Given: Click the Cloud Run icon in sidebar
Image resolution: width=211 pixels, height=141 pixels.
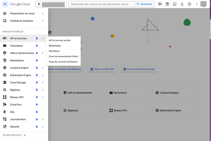Looking at the screenshot, I should pos(5,105).
